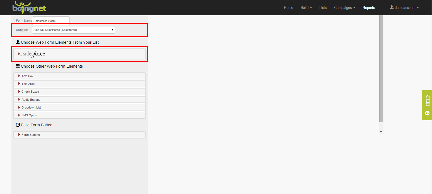Click the Form Name input field
Viewport: 432px width, 194px height.
pyautogui.click(x=51, y=21)
